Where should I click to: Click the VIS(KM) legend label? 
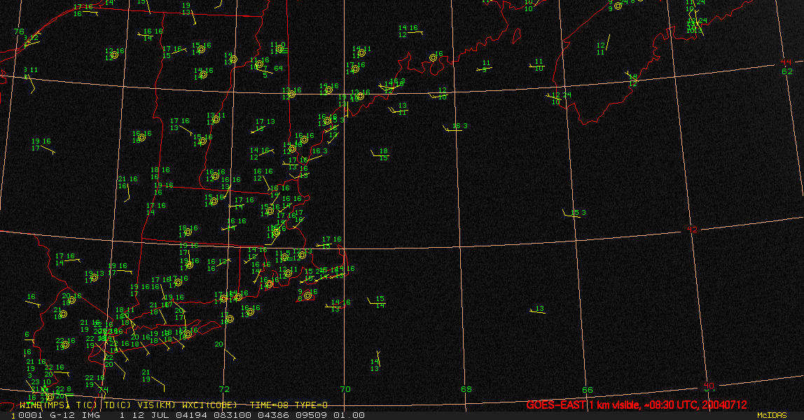coord(156,405)
